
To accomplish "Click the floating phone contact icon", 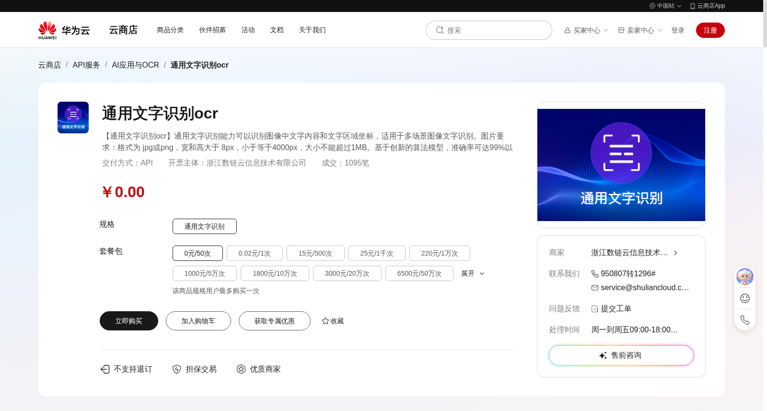I will pyautogui.click(x=745, y=320).
